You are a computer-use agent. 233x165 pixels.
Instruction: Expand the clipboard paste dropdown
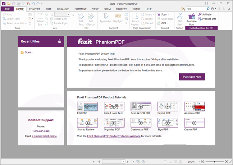coord(32,19)
